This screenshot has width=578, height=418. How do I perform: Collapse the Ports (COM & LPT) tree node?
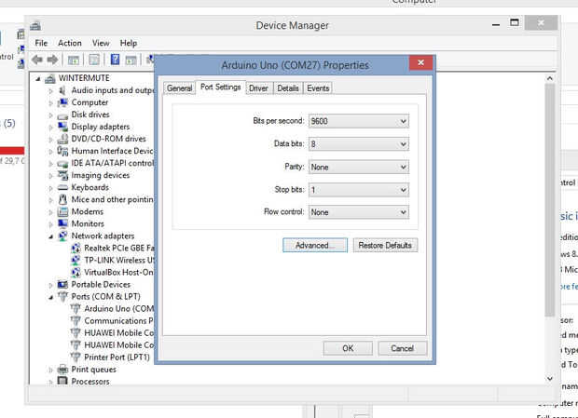[x=51, y=297]
